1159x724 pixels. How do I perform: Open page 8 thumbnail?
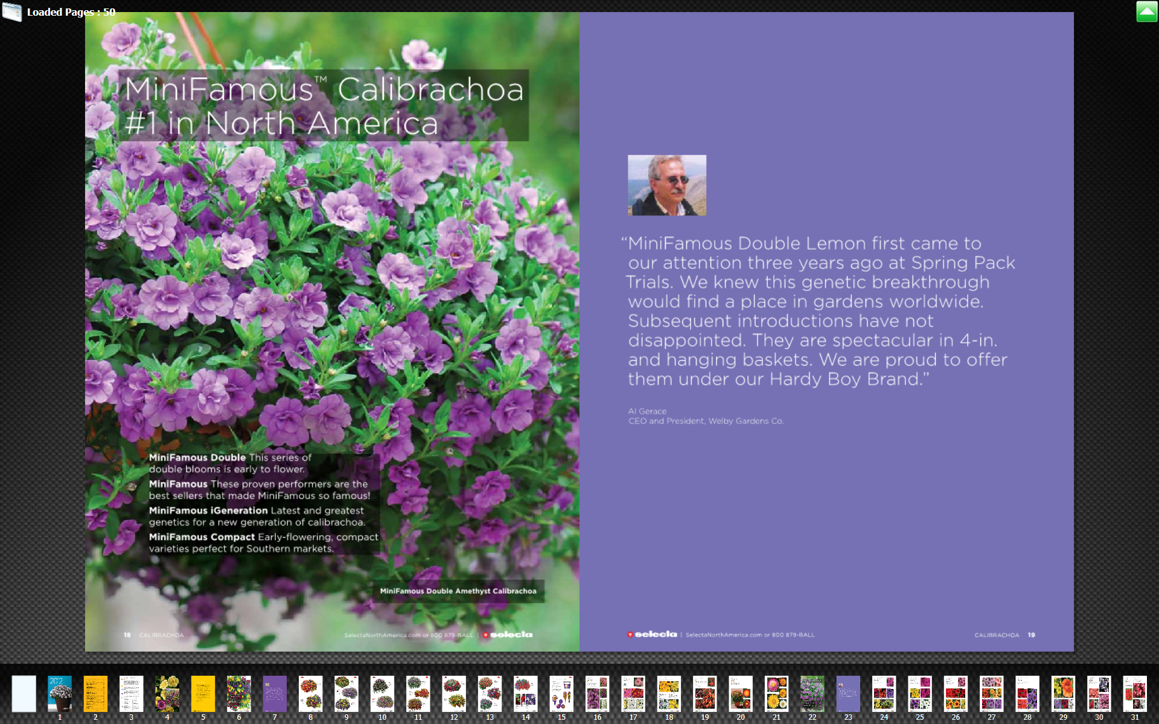(310, 694)
